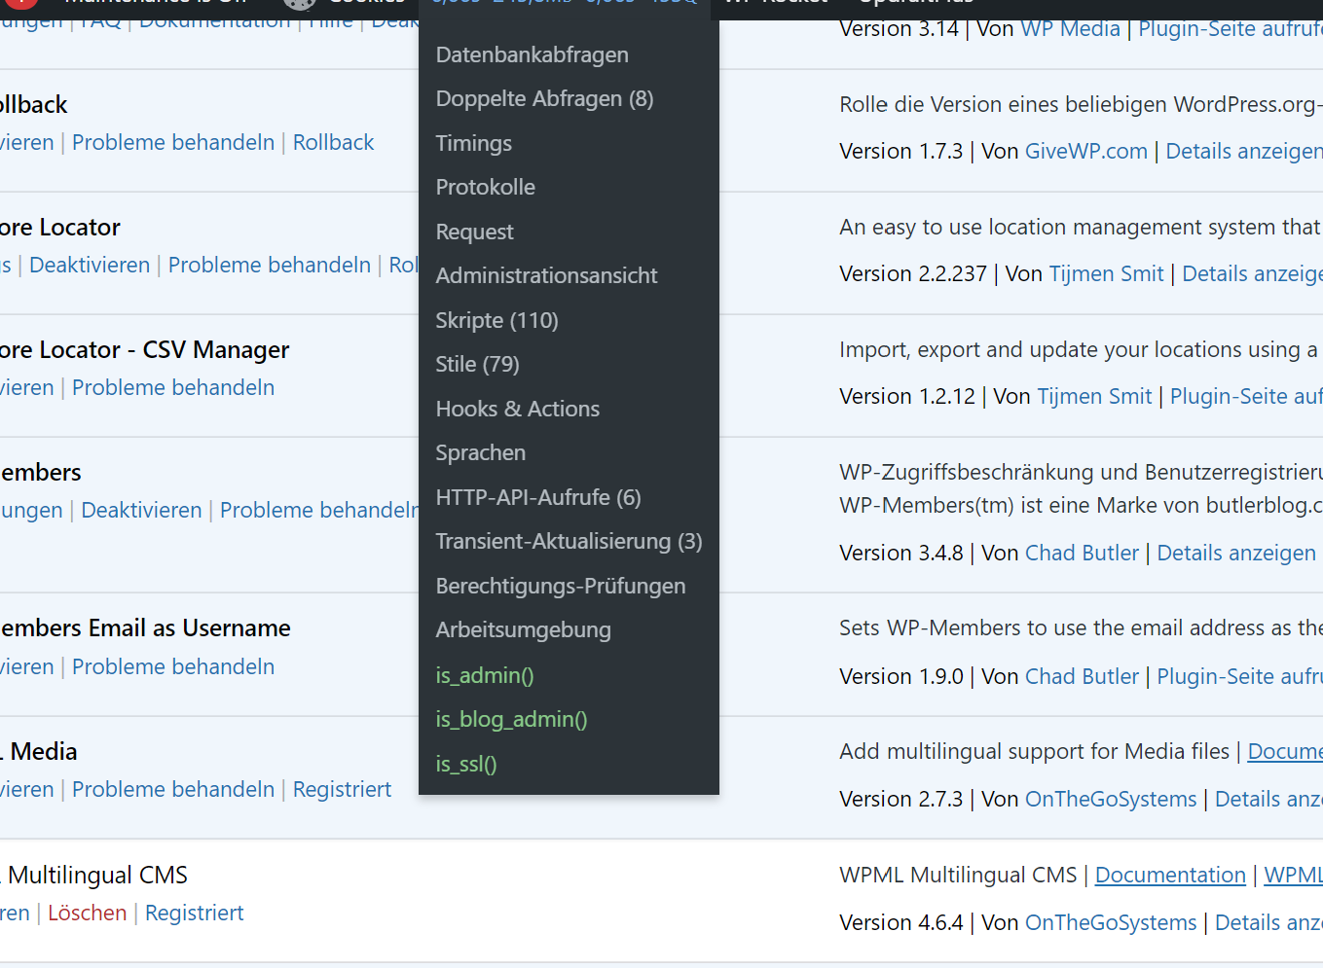Open Chad Butler link beside version 3.4.8
This screenshot has height=968, width=1323.
(x=1082, y=553)
